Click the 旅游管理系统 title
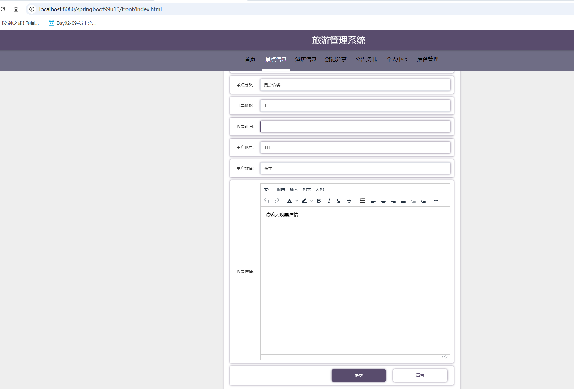This screenshot has height=389, width=574. [339, 40]
